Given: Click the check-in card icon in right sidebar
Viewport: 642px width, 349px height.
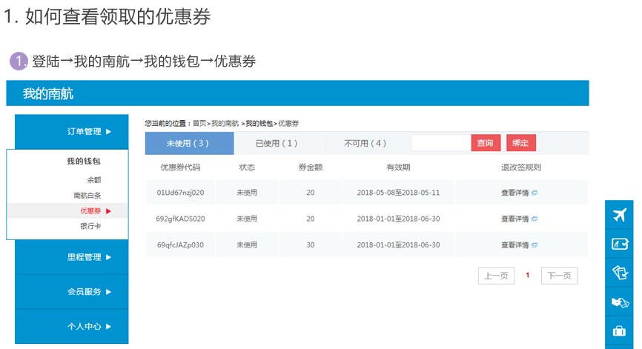Looking at the screenshot, I should click(x=619, y=244).
